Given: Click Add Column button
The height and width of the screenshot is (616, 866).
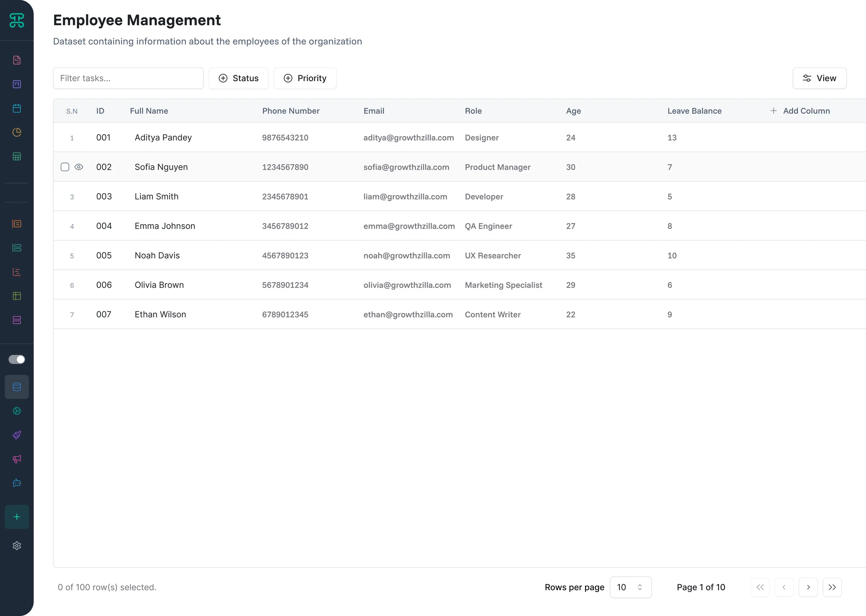Looking at the screenshot, I should coord(800,111).
